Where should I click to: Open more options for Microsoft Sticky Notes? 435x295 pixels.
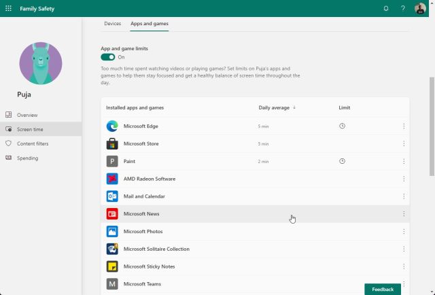tap(404, 266)
